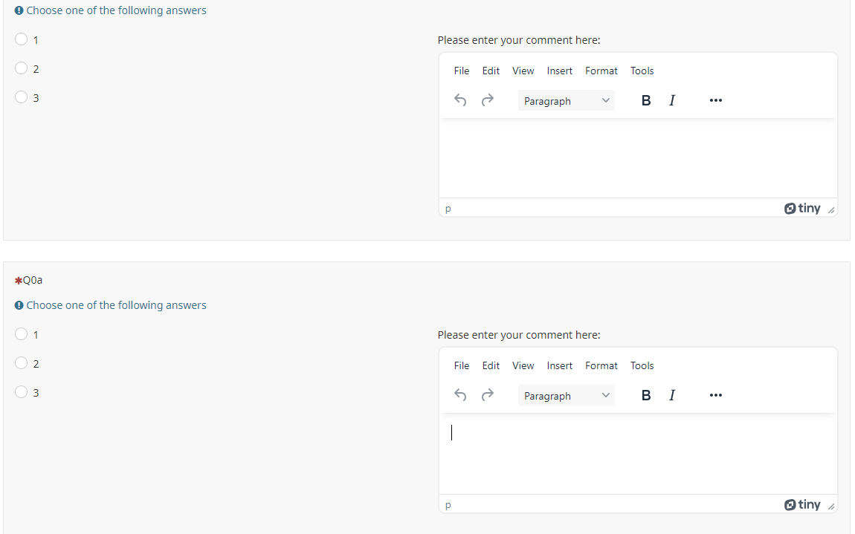
Task: Click resize handle of upper comment editor
Action: [830, 210]
